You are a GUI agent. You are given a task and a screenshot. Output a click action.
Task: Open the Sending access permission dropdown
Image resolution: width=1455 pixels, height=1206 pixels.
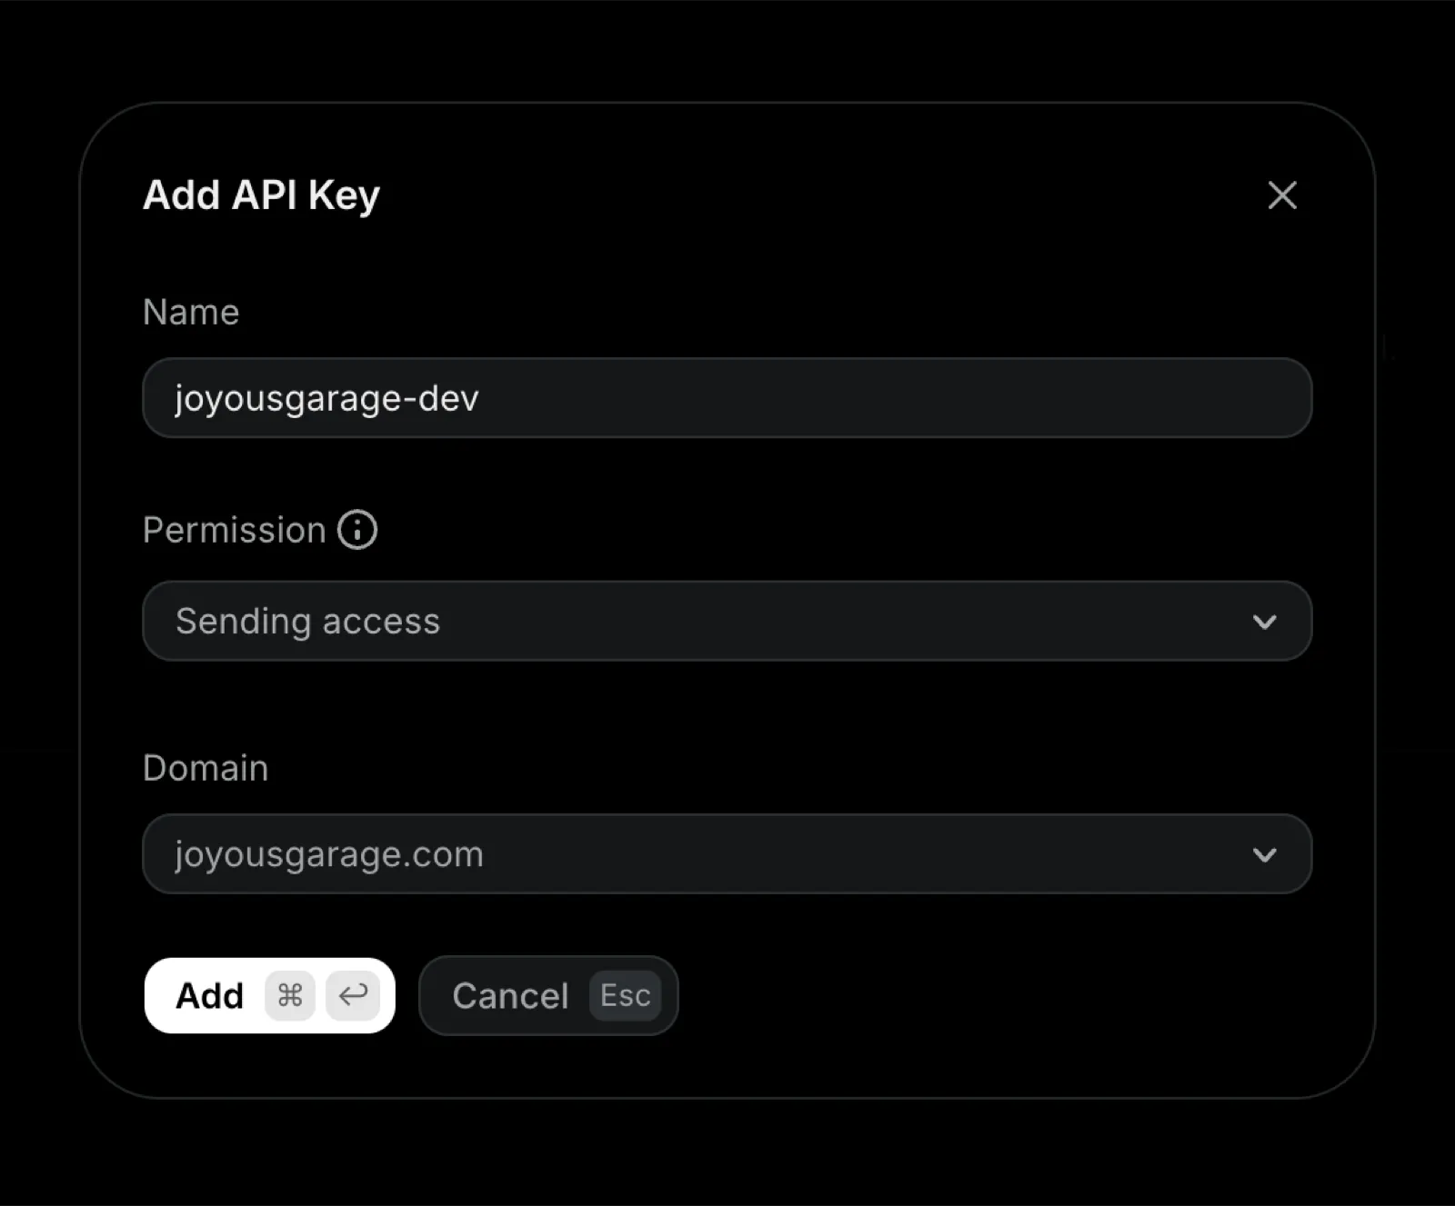[726, 622]
